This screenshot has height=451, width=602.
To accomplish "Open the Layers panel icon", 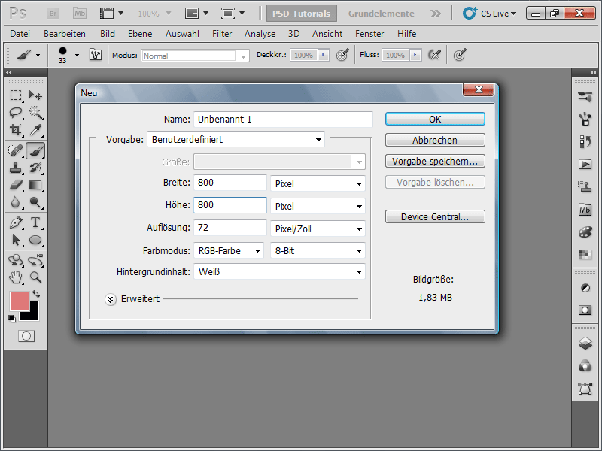I will click(585, 344).
